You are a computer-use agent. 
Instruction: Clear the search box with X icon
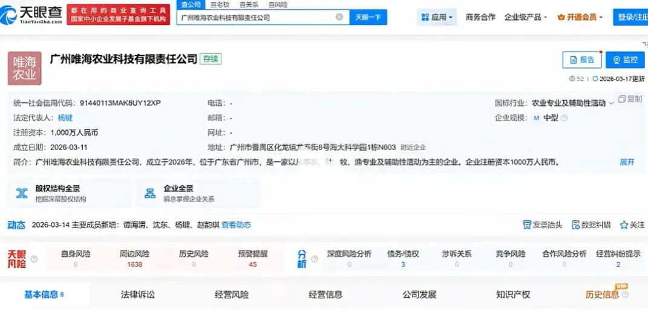339,18
